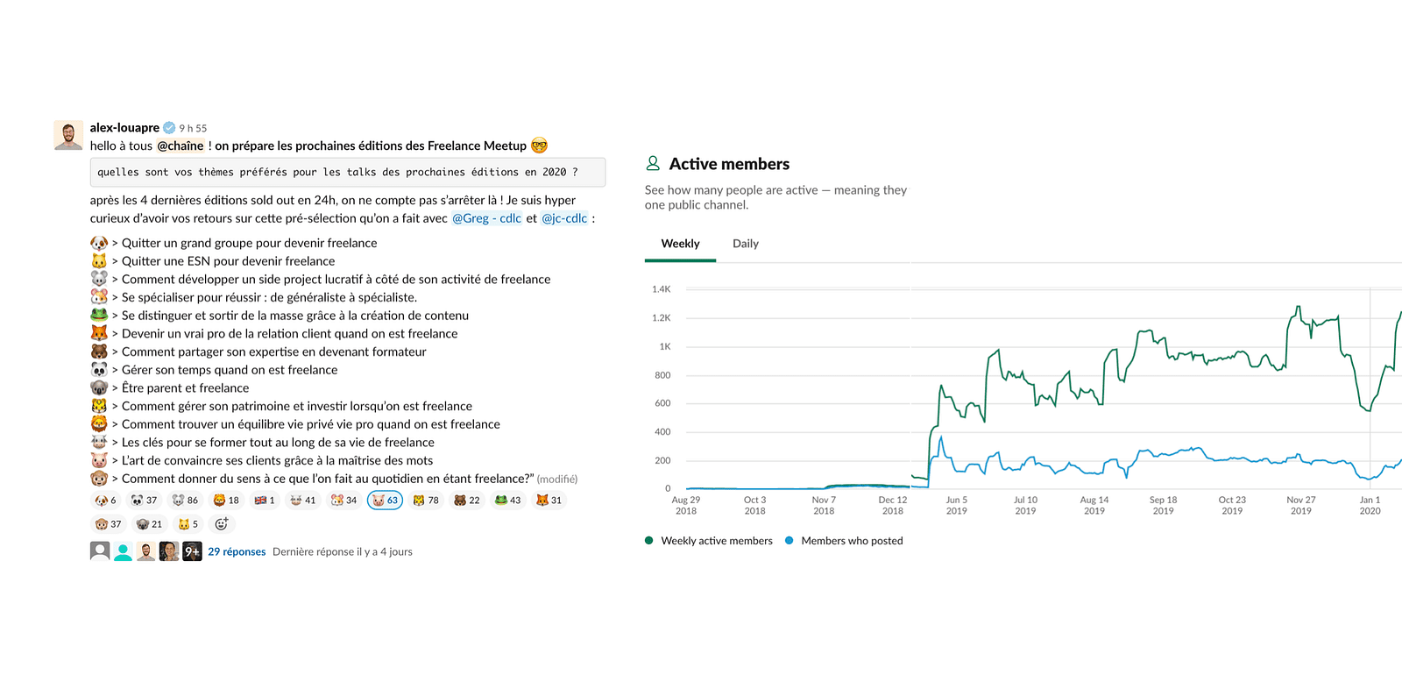The image size is (1402, 689).
Task: Open the @Greg - cdlc mention
Action: (486, 218)
